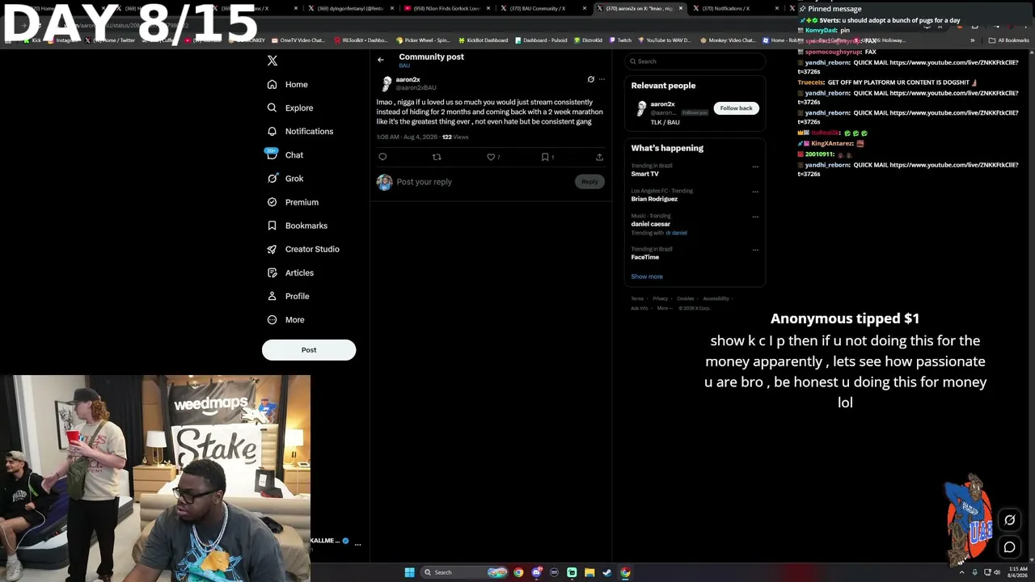Open the OmeTV Video Chat bookmark
The height and width of the screenshot is (582, 1035).
pyautogui.click(x=298, y=40)
